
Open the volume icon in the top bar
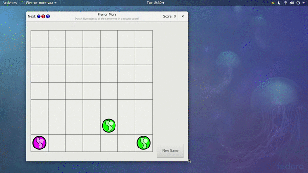pos(292,3)
